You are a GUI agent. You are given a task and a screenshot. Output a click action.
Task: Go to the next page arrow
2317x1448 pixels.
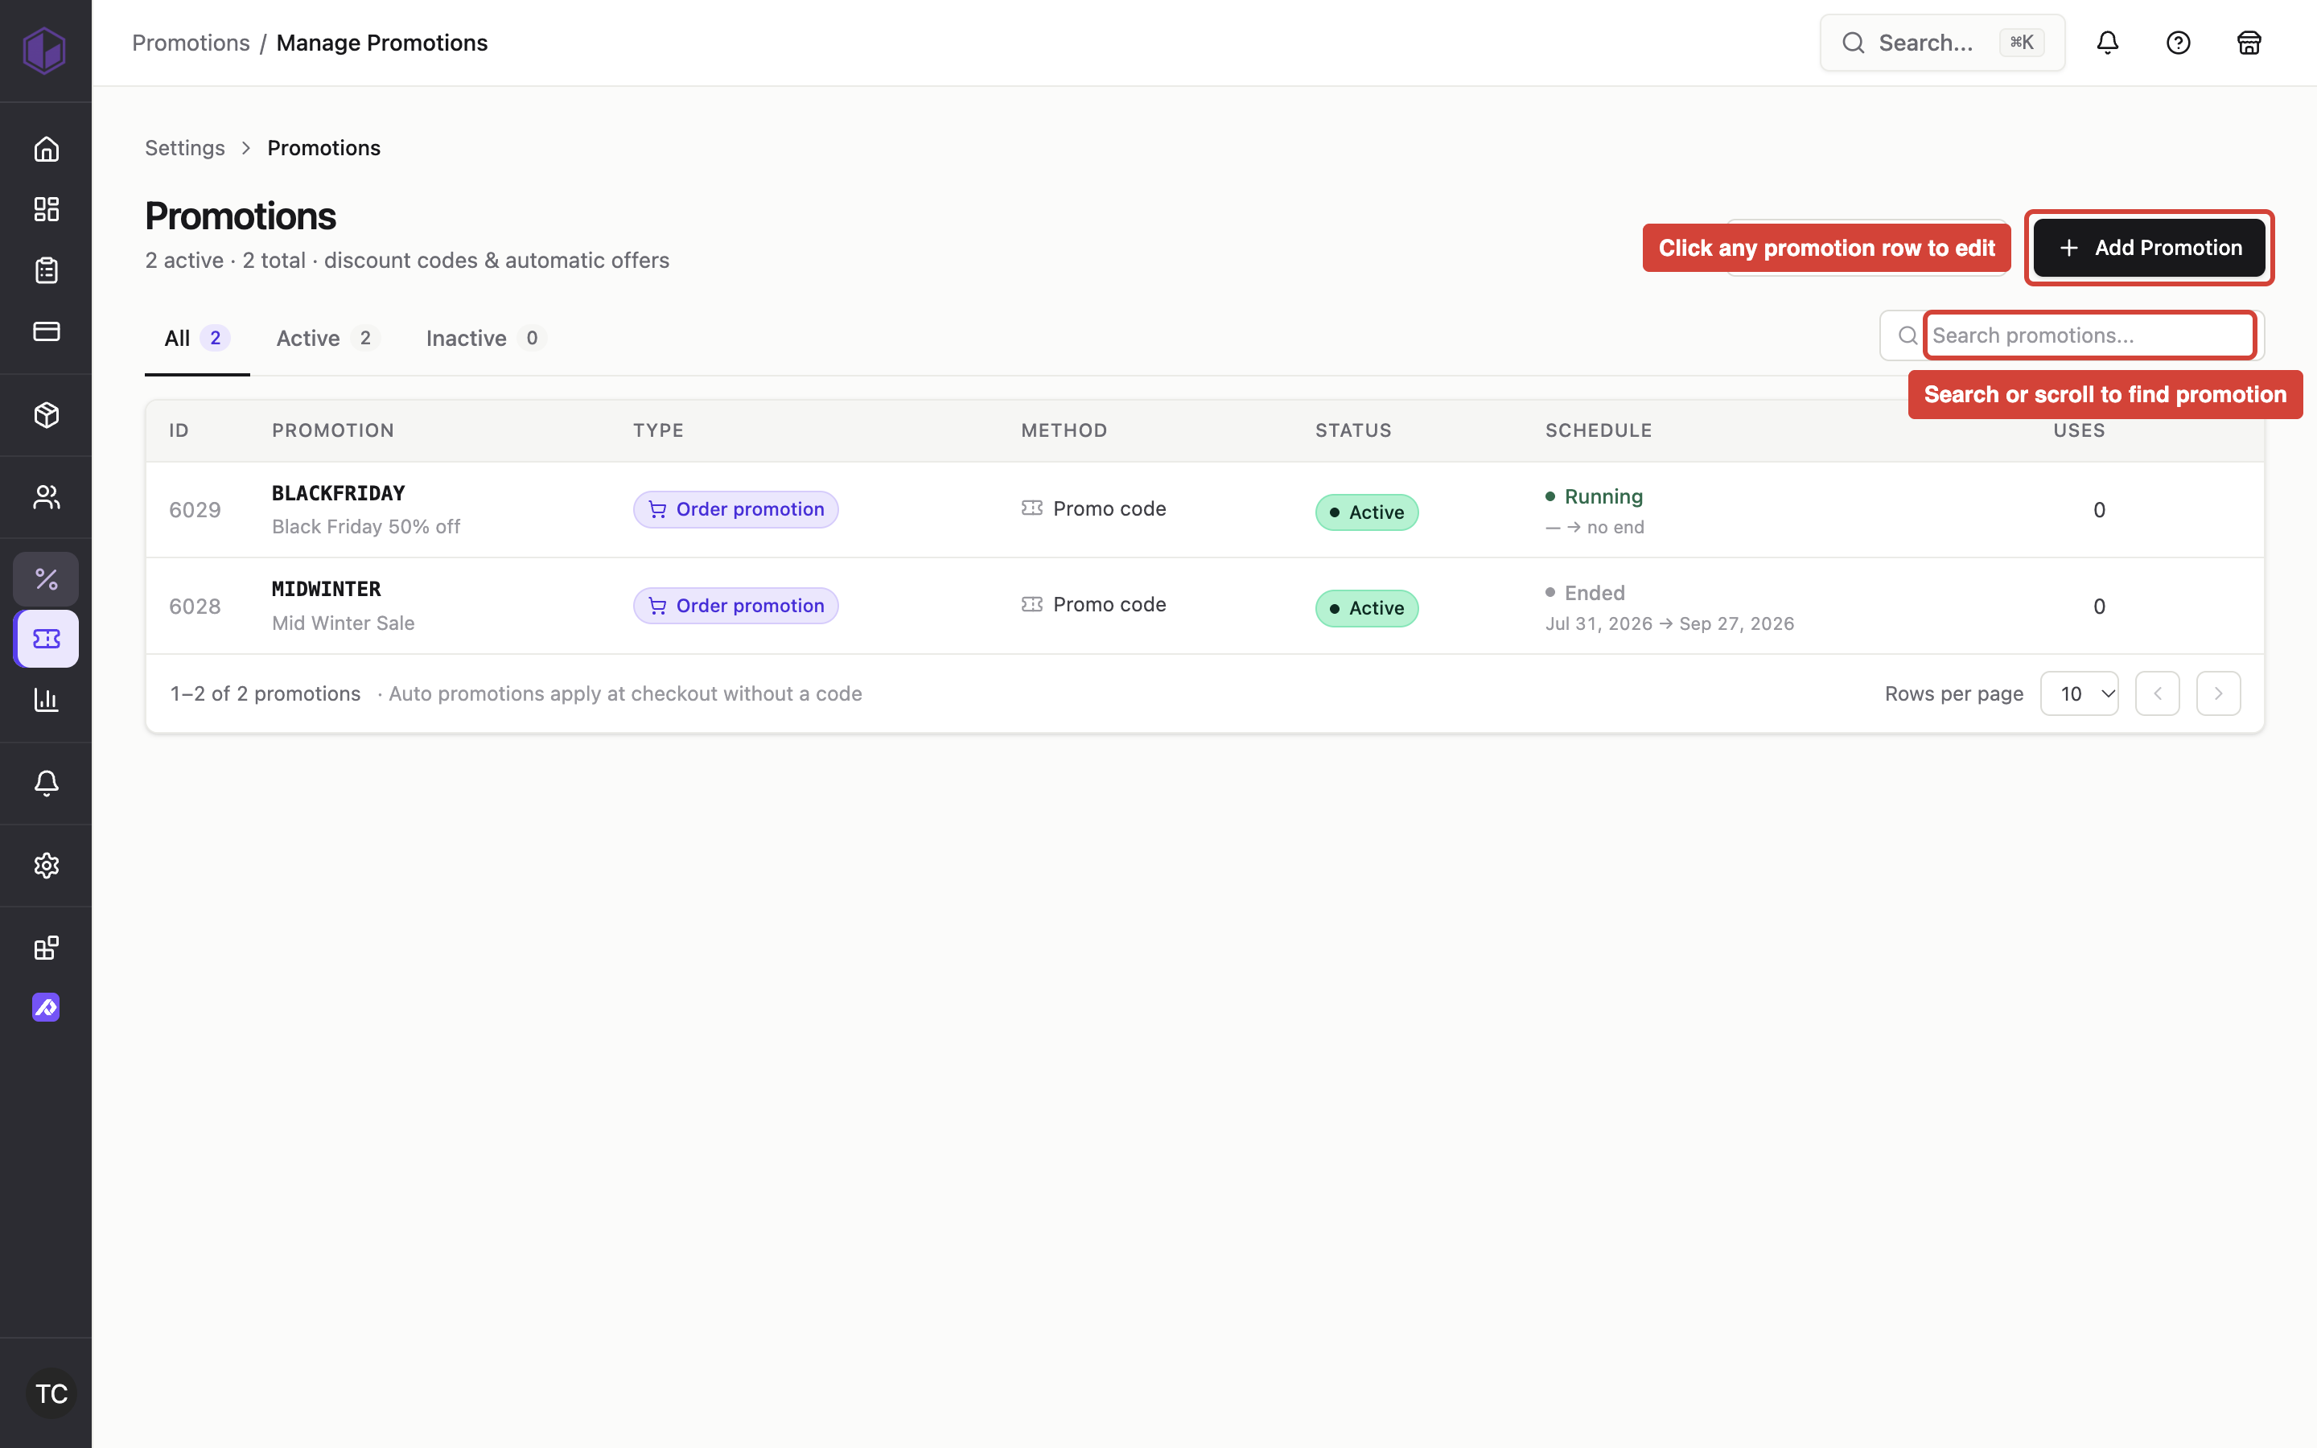2218,693
